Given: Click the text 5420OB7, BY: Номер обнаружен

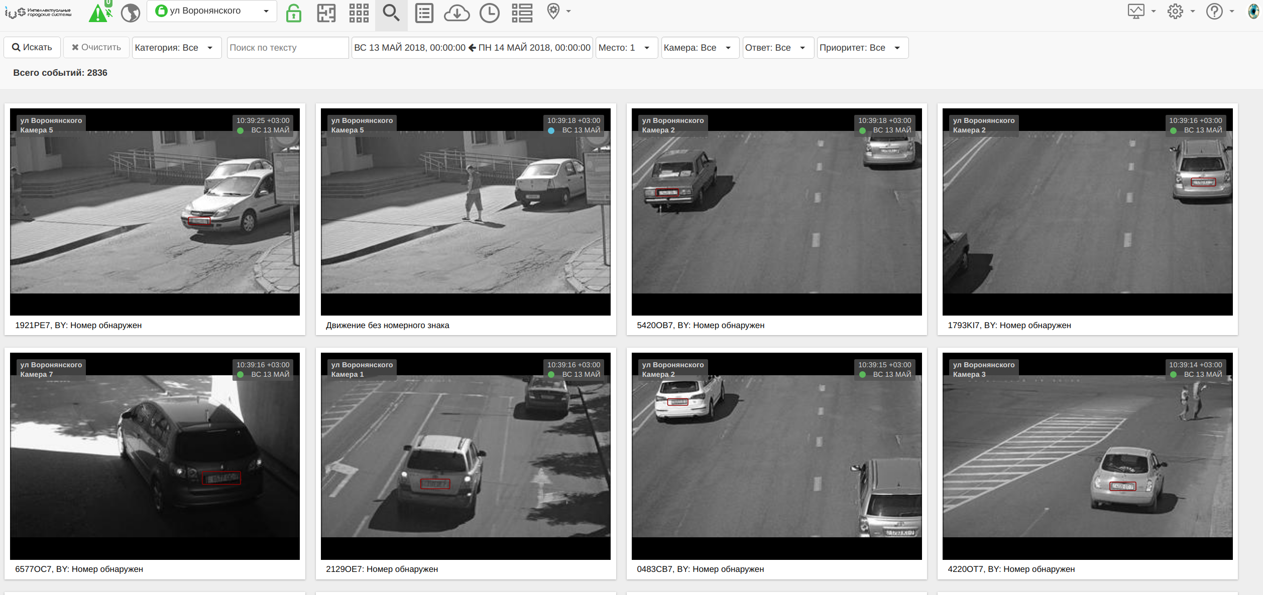Looking at the screenshot, I should 701,325.
